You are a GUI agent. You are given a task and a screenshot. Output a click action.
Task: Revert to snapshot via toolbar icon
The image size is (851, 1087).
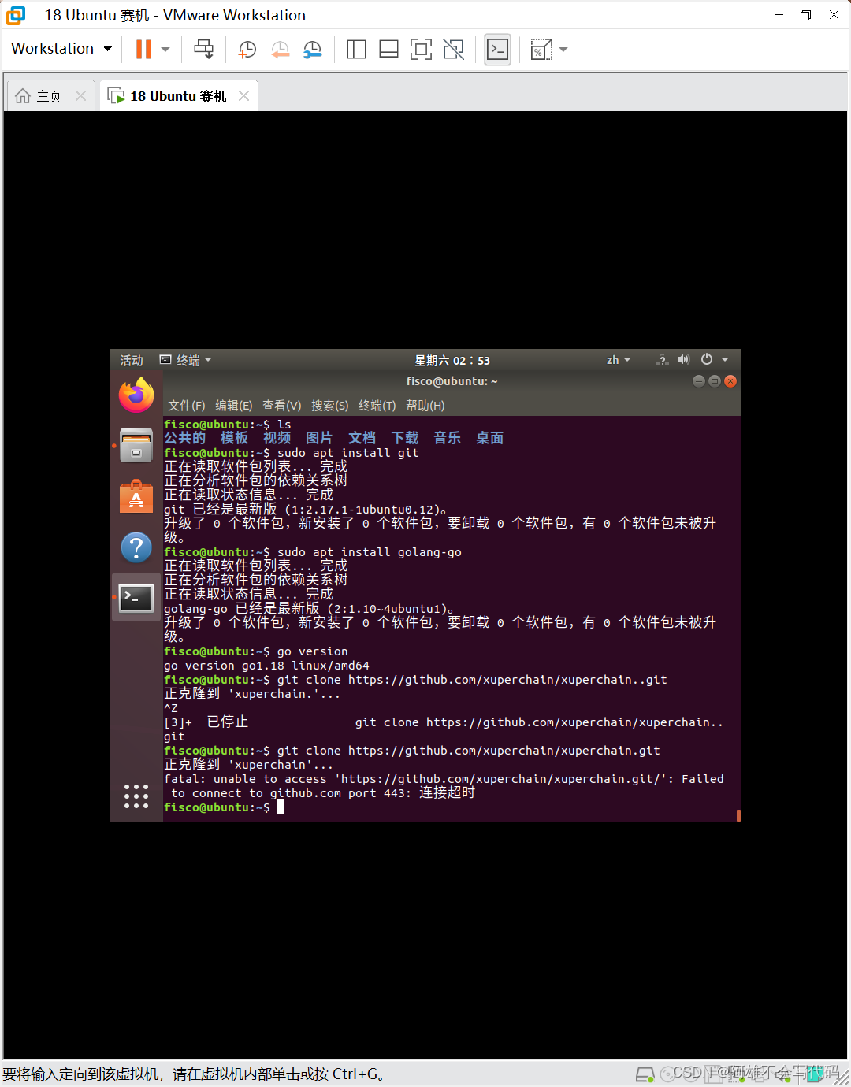[x=280, y=50]
